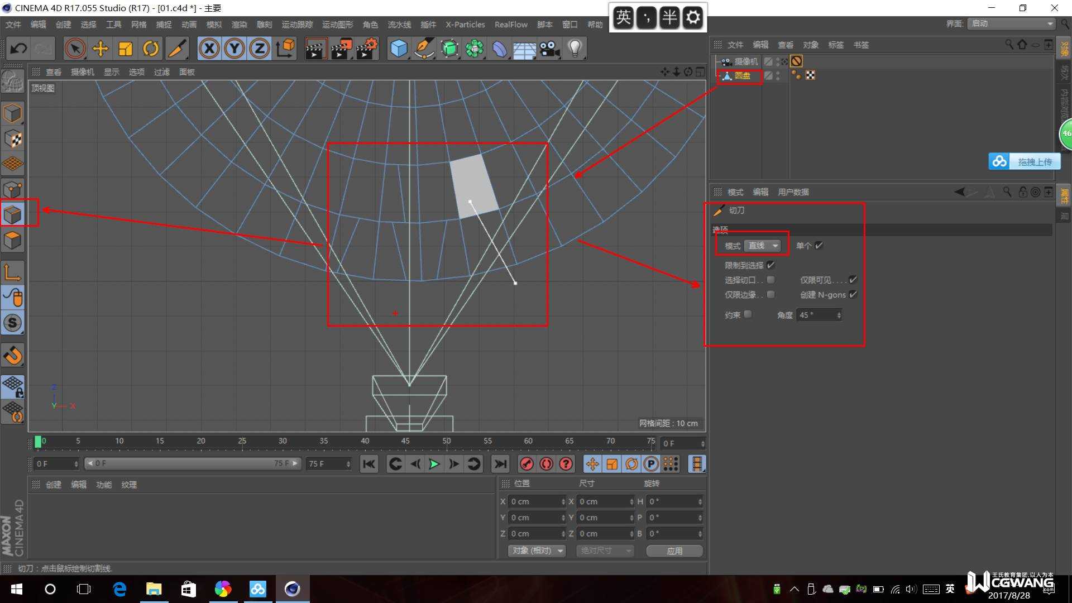Open the viewport 摄像机 menu
The image size is (1072, 603).
point(83,72)
